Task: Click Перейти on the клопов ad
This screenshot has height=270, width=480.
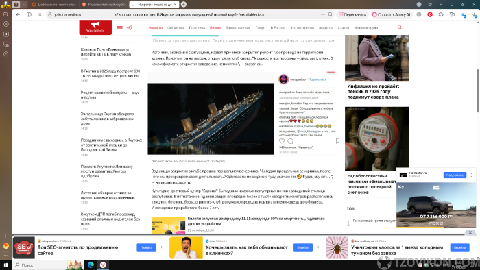Action: coord(459,247)
